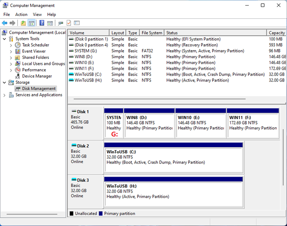
Task: Click the volume list horizontal scrollbar
Action: (x=159, y=99)
